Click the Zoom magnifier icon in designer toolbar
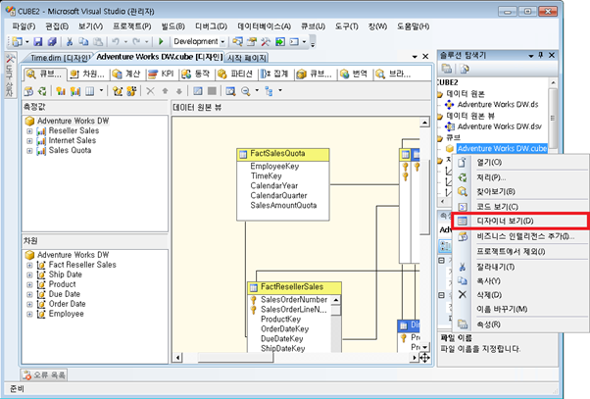Image resolution: width=590 pixels, height=399 pixels. tap(246, 91)
